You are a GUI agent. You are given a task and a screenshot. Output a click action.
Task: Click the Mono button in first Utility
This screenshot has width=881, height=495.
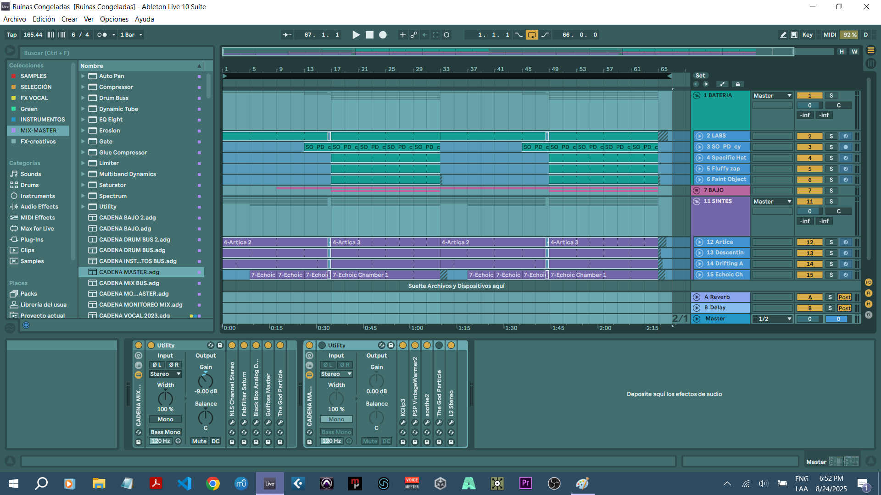pyautogui.click(x=165, y=419)
